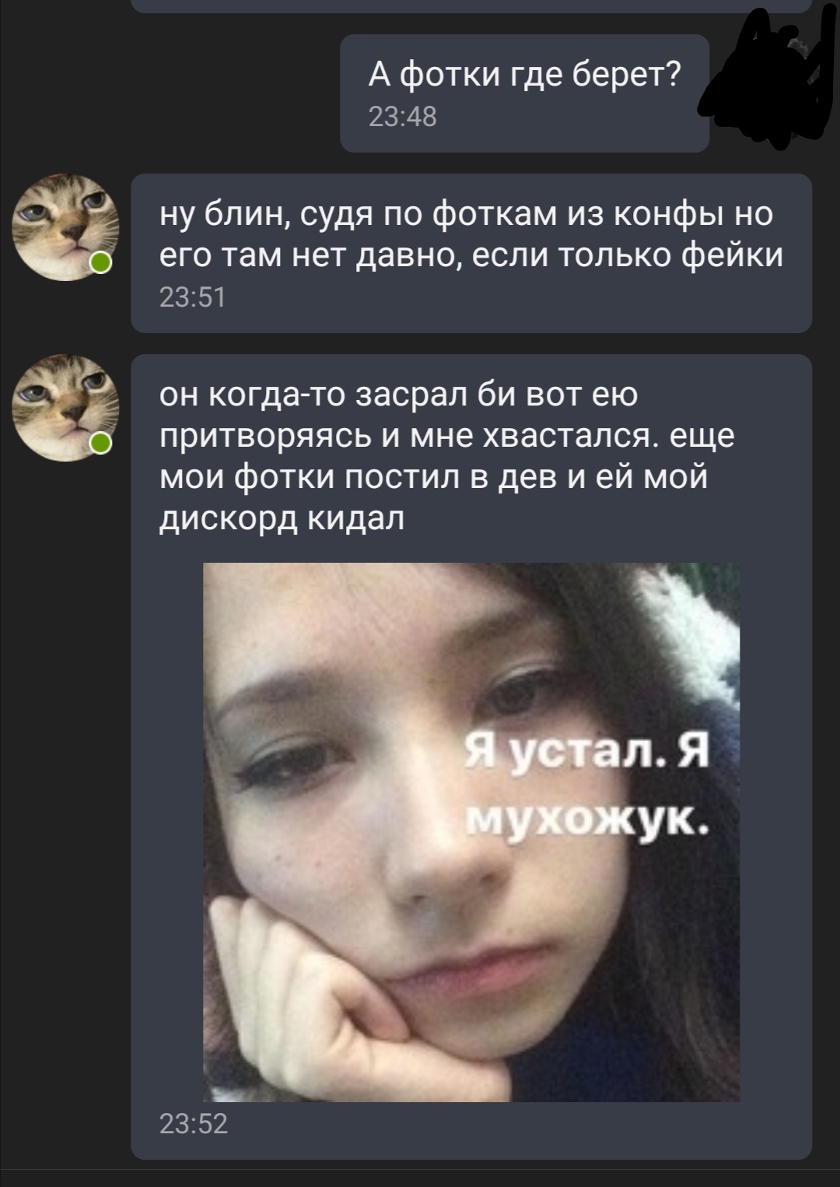Image resolution: width=840 pixels, height=1187 pixels.
Task: Open the attached photo in the last message
Action: coord(471,831)
